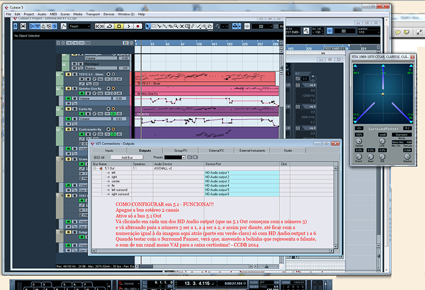
Task: Open the Transport menu
Action: (92, 14)
